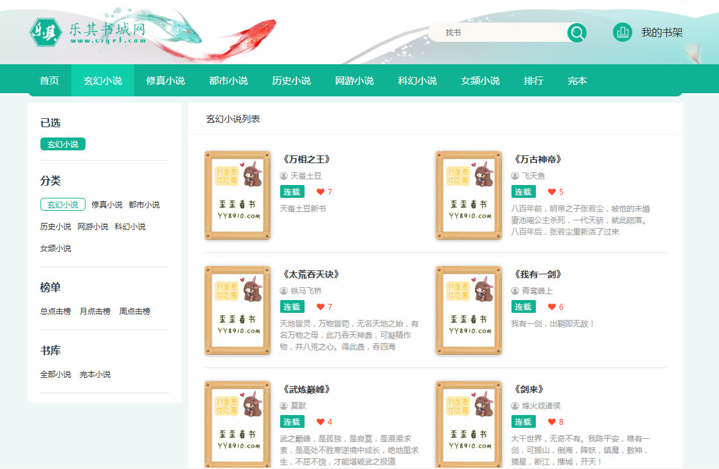Open the 修真小说 navigation tab
The width and height of the screenshot is (719, 469).
pyautogui.click(x=165, y=81)
